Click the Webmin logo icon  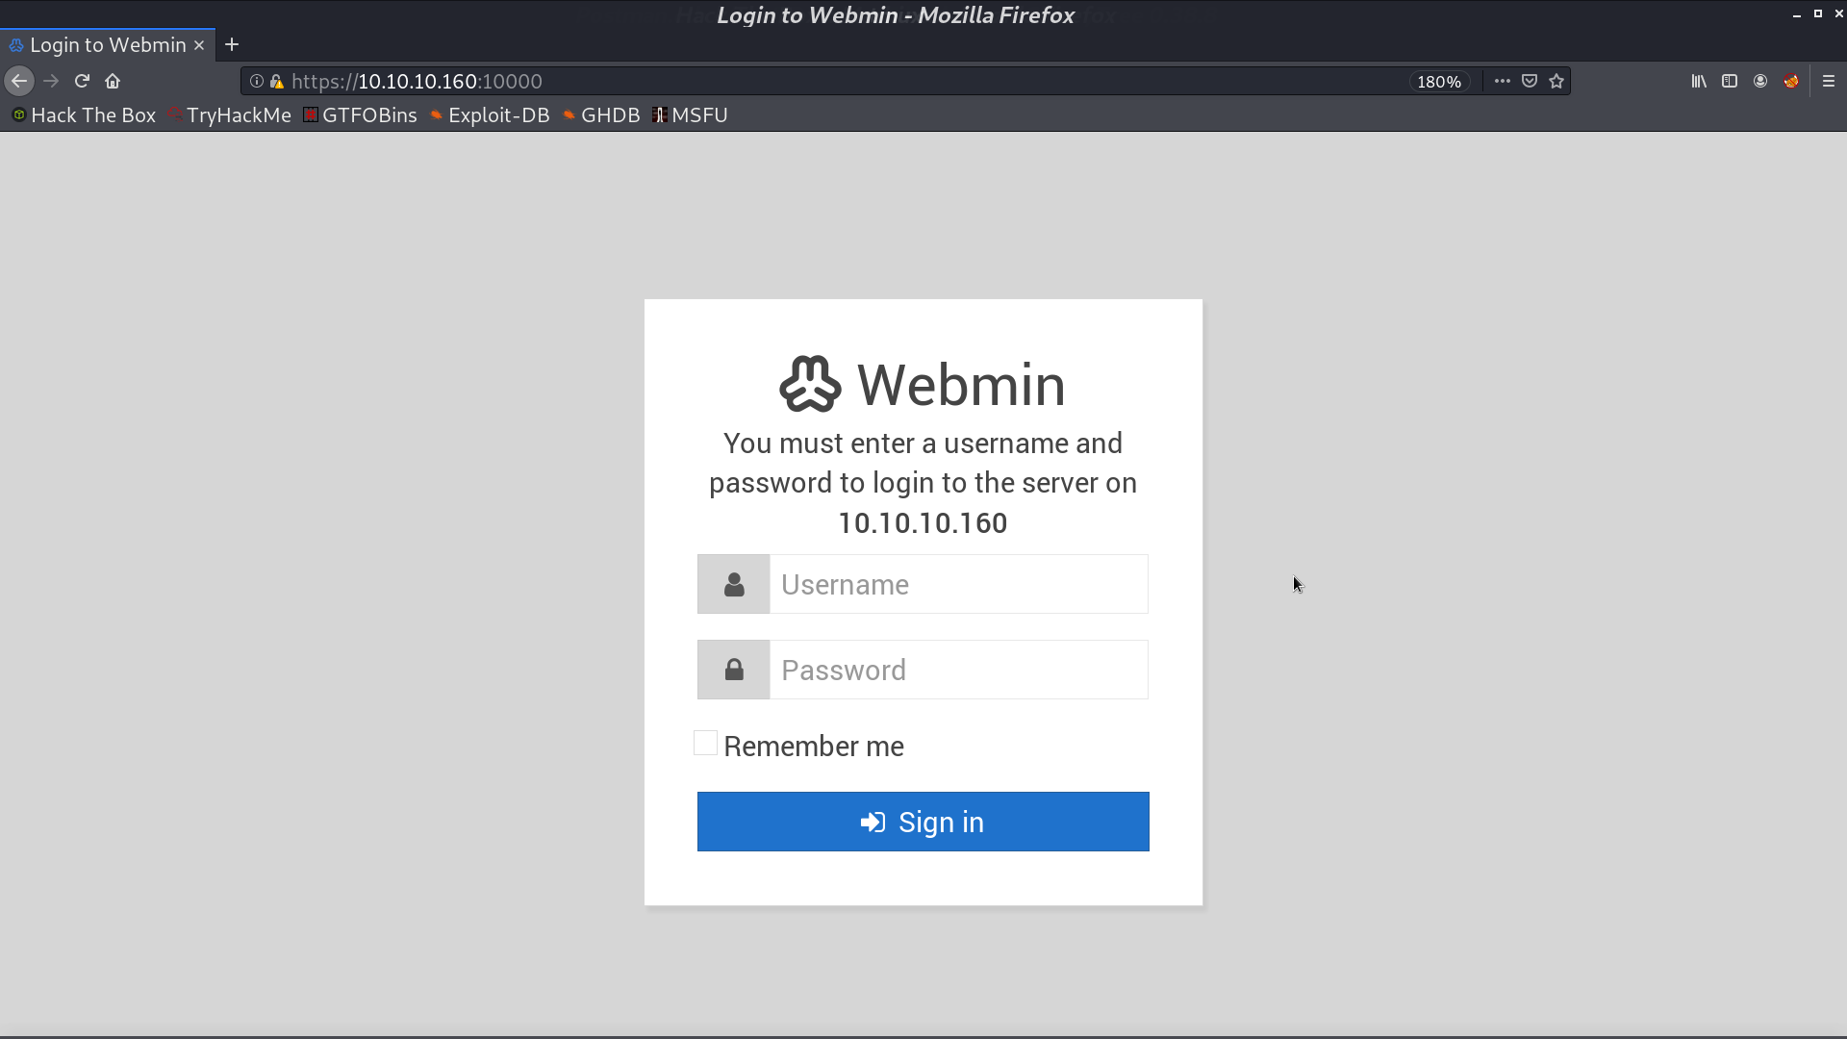point(810,384)
